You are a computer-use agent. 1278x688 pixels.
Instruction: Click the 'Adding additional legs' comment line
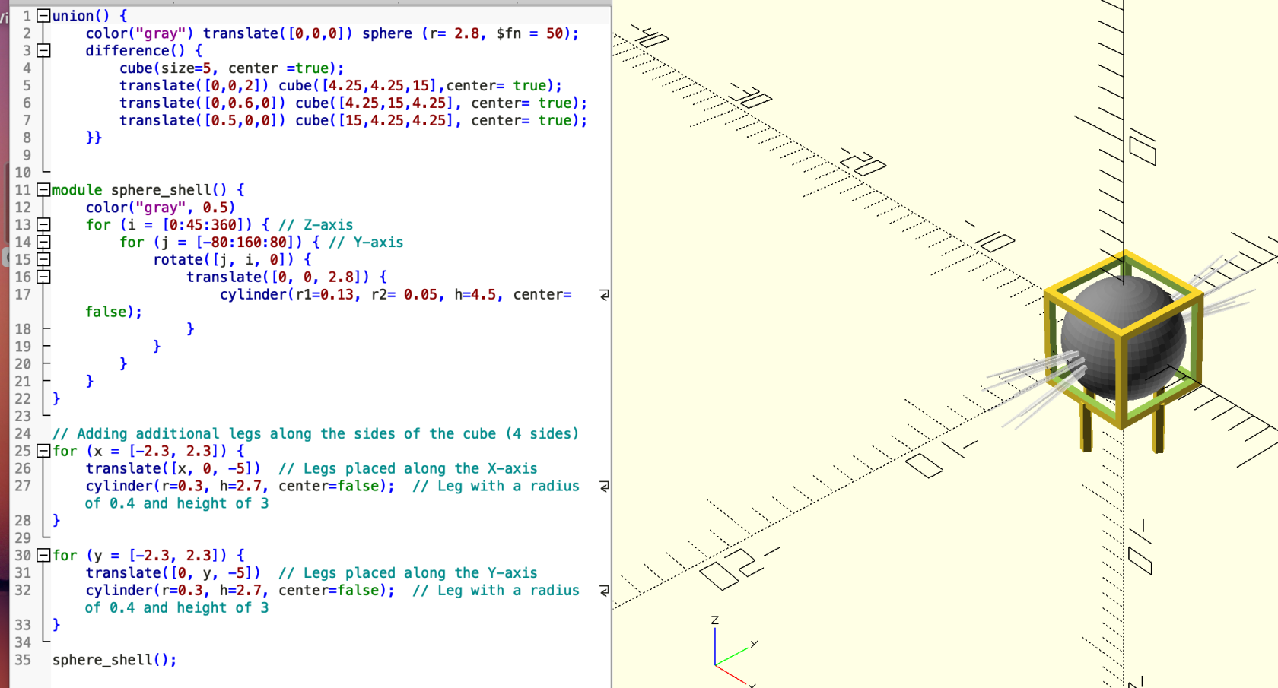tap(316, 434)
